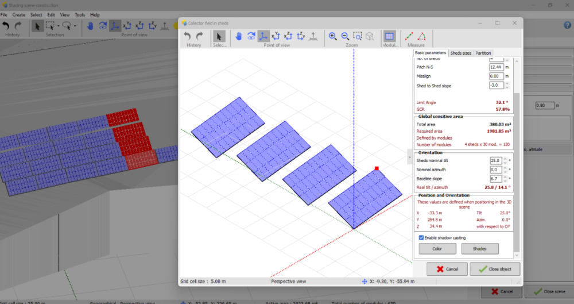Select the Pan hand tool in the dialog
This screenshot has width=574, height=304.
click(x=239, y=36)
